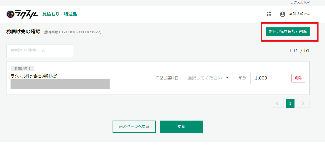325x145 pixels.
Task: Open the 希望お届け日 date dropdown
Action: [208, 78]
